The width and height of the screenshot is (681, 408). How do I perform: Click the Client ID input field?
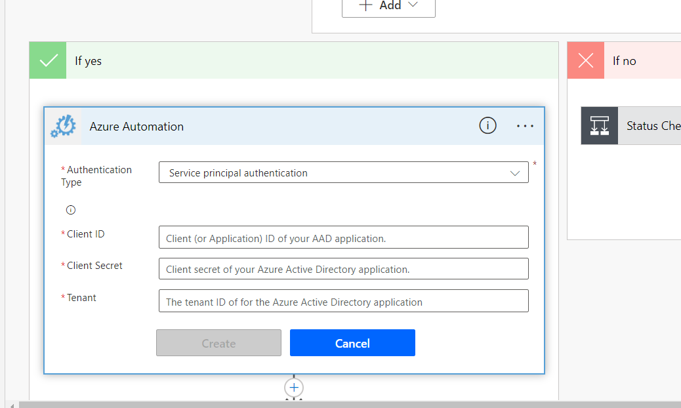344,237
